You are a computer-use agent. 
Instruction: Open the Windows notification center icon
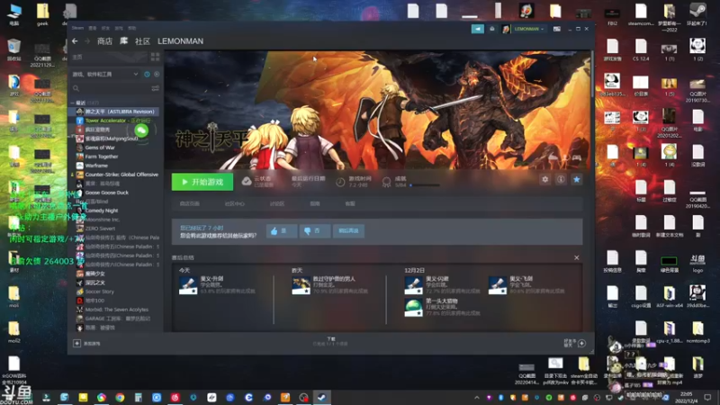coord(707,397)
